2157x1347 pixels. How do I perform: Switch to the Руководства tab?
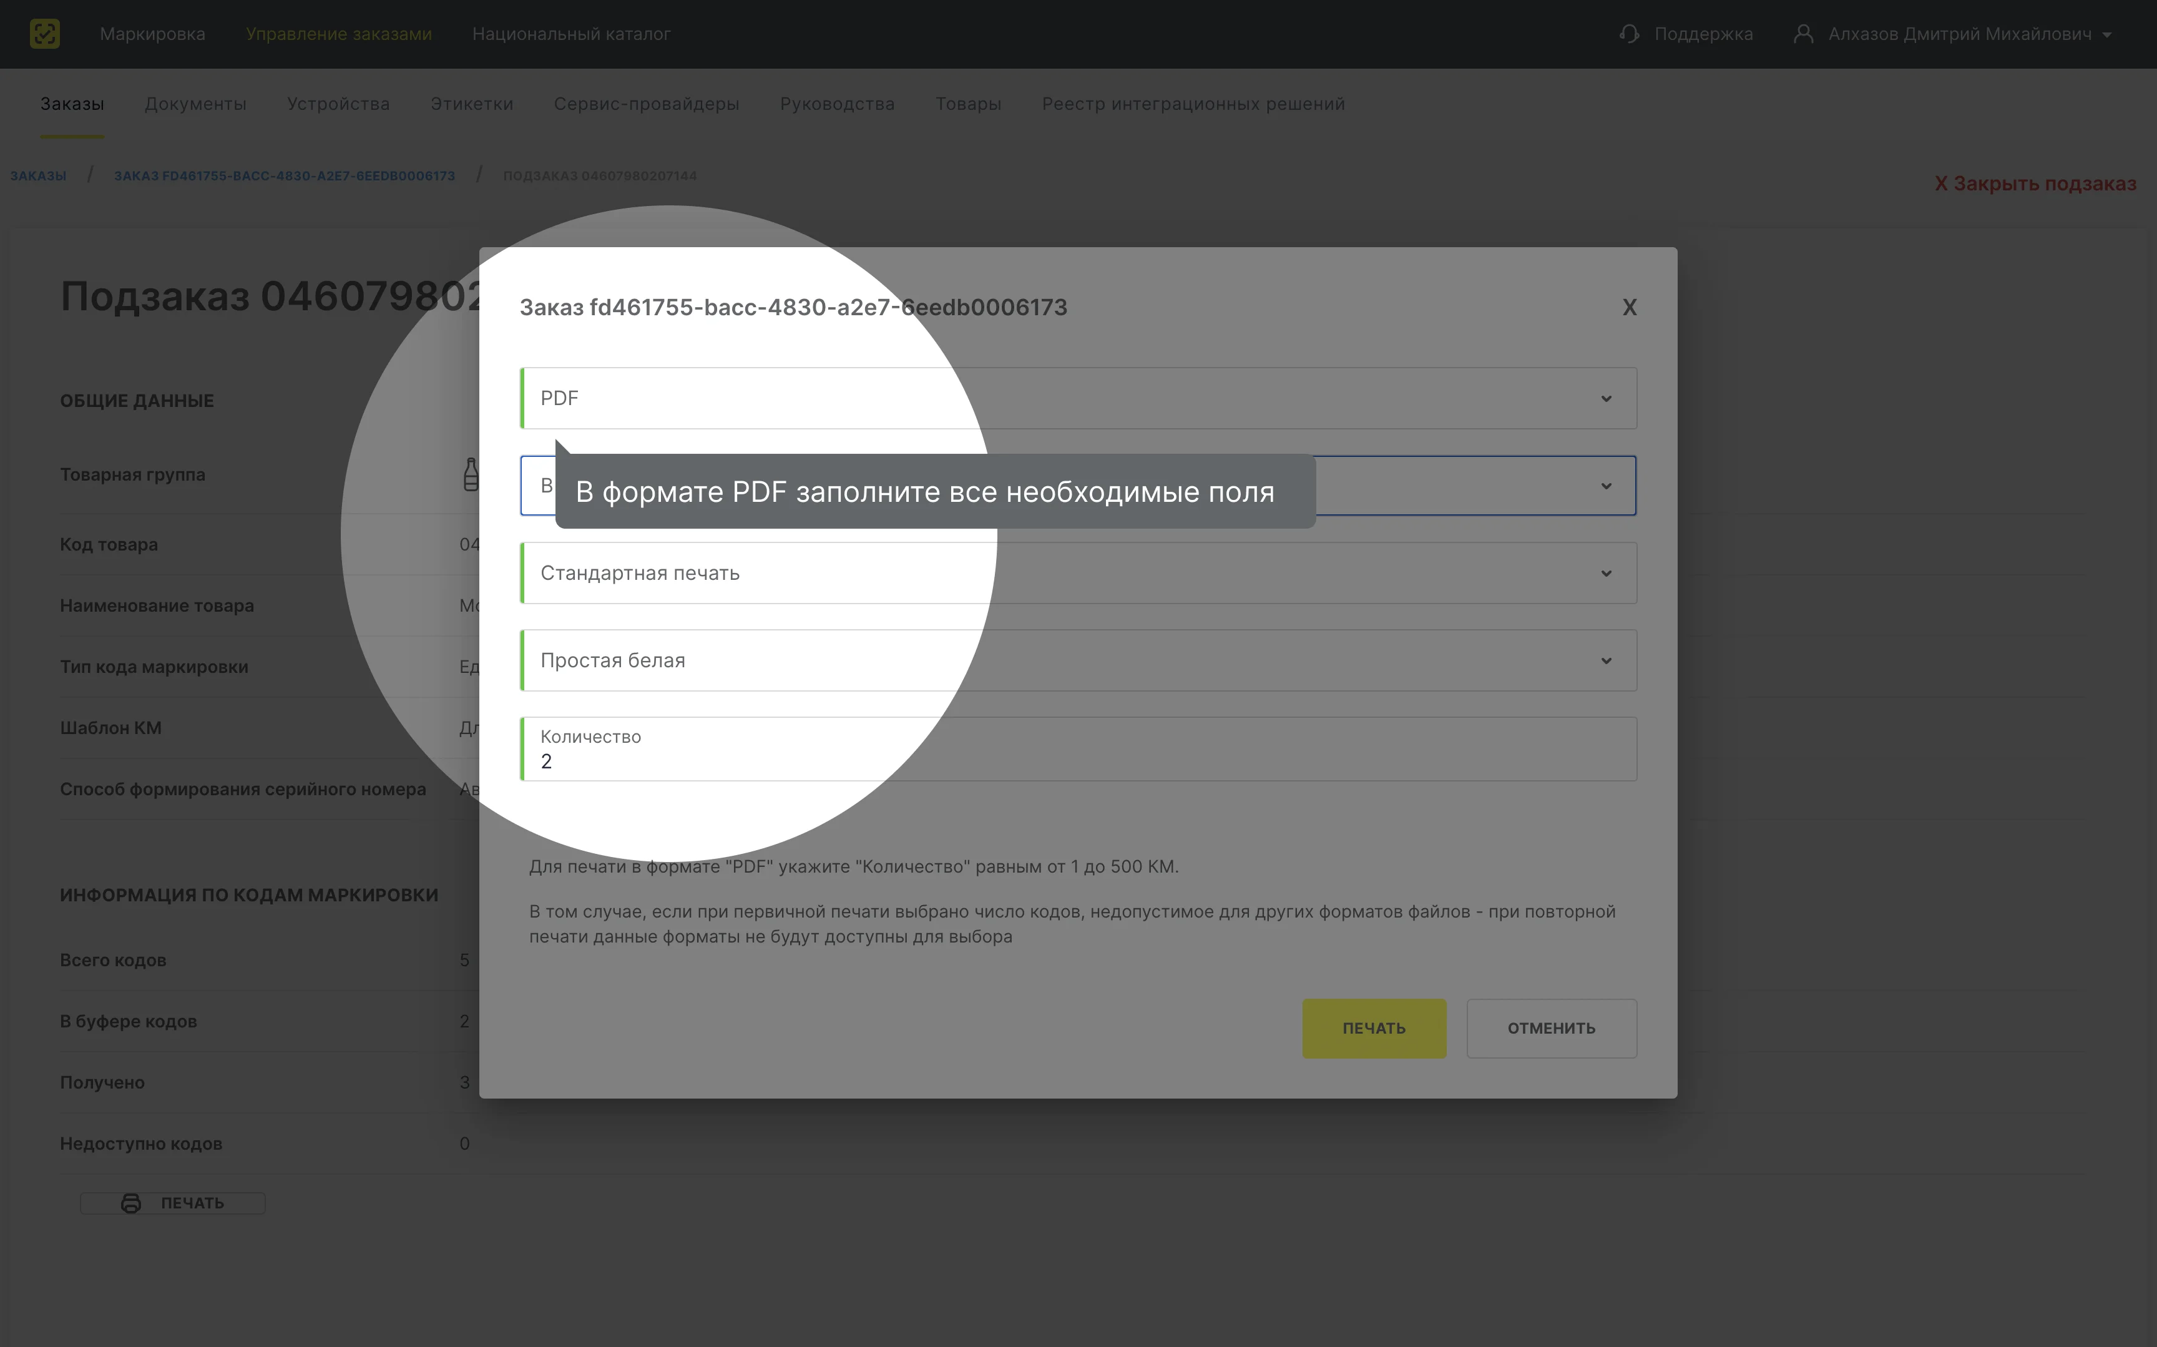837,104
